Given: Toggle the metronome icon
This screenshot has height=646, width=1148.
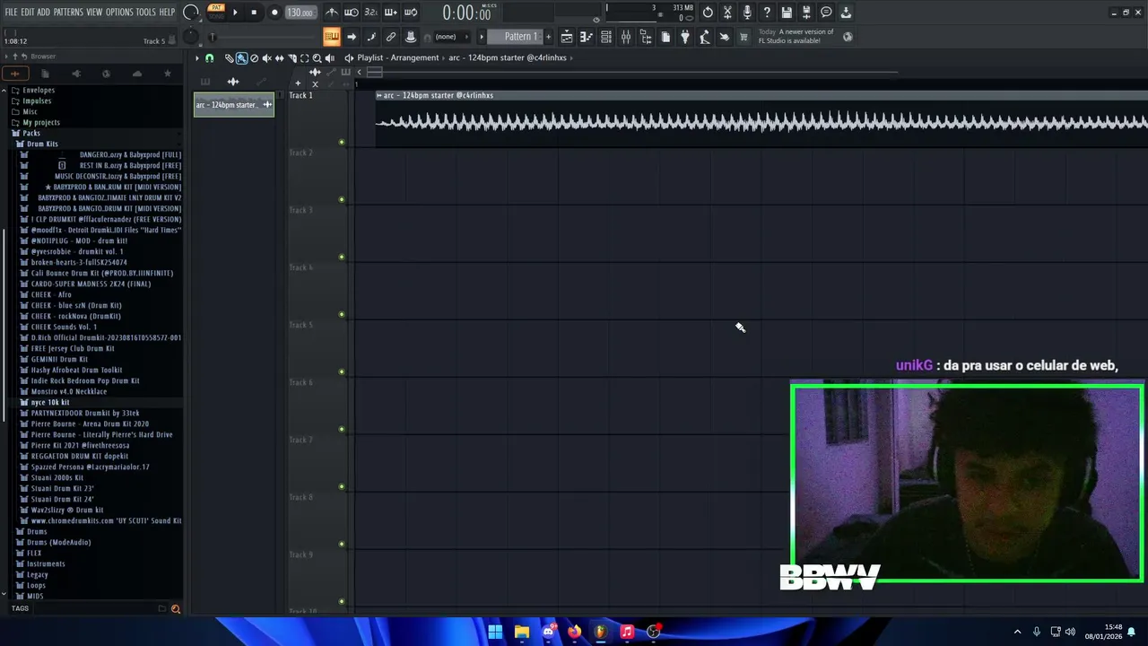Looking at the screenshot, I should click(x=332, y=13).
